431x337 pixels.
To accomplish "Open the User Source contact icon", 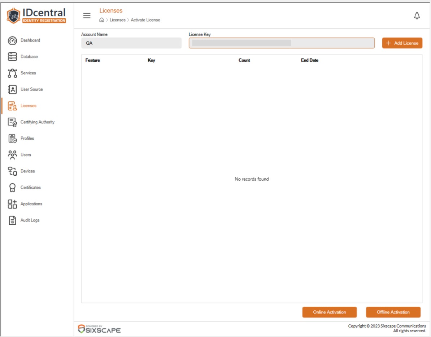I will [12, 89].
